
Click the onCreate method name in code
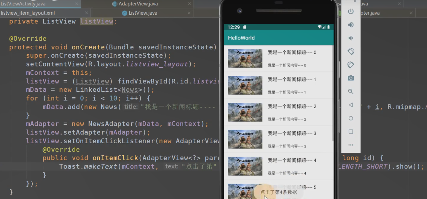pos(88,47)
